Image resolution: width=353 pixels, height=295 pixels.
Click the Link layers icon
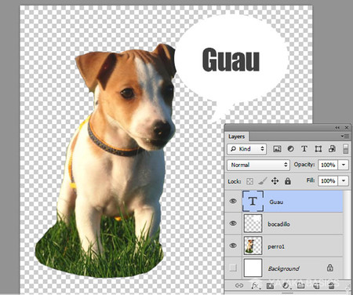239,286
